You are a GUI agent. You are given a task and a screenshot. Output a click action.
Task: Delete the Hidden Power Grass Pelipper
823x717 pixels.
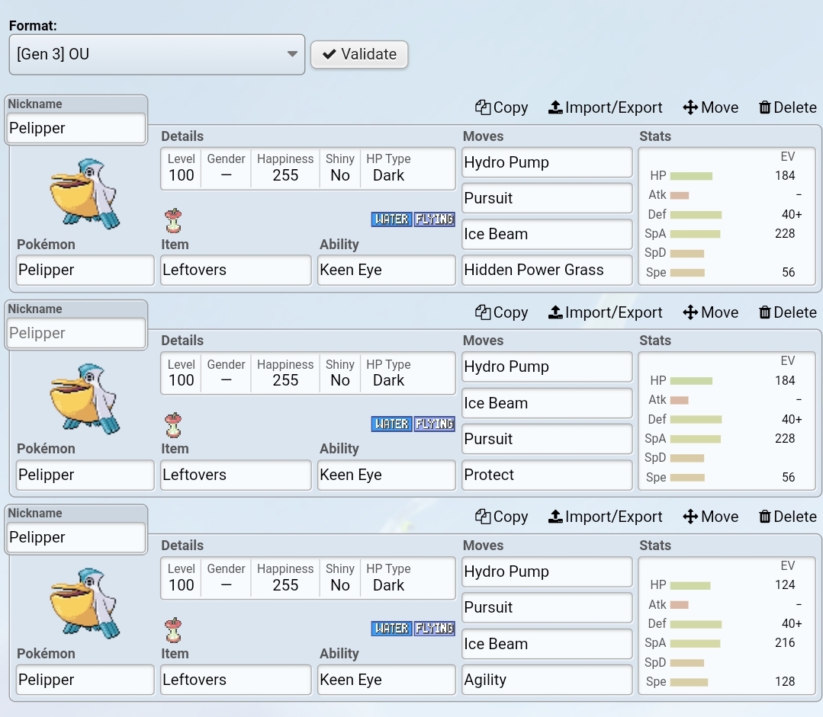coord(788,107)
